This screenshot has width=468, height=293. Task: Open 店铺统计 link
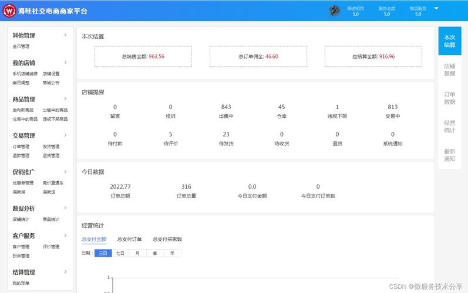21,219
